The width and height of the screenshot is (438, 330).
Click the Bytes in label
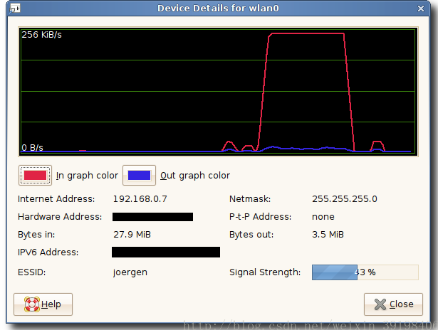(36, 235)
